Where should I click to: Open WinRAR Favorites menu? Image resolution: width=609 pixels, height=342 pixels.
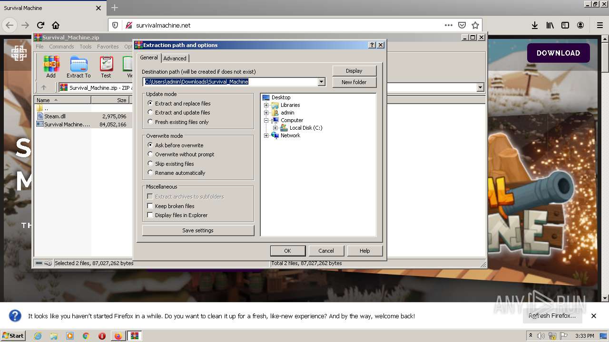(x=108, y=47)
